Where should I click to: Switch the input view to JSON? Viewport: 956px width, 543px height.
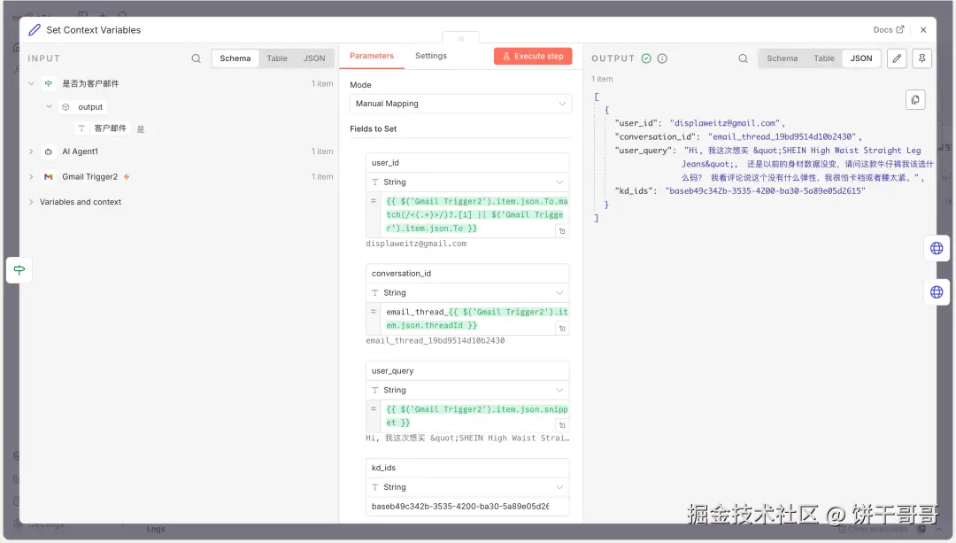[314, 58]
